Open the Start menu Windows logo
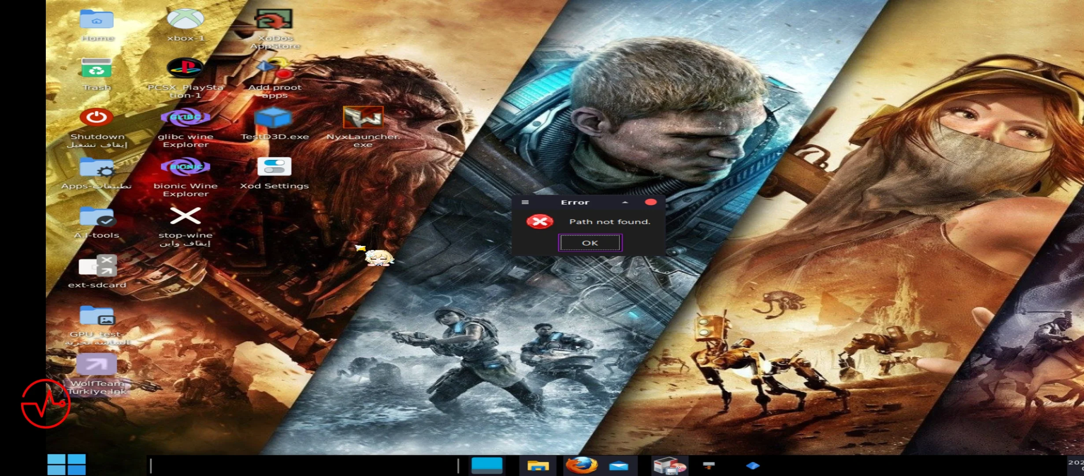The height and width of the screenshot is (476, 1084). click(67, 465)
